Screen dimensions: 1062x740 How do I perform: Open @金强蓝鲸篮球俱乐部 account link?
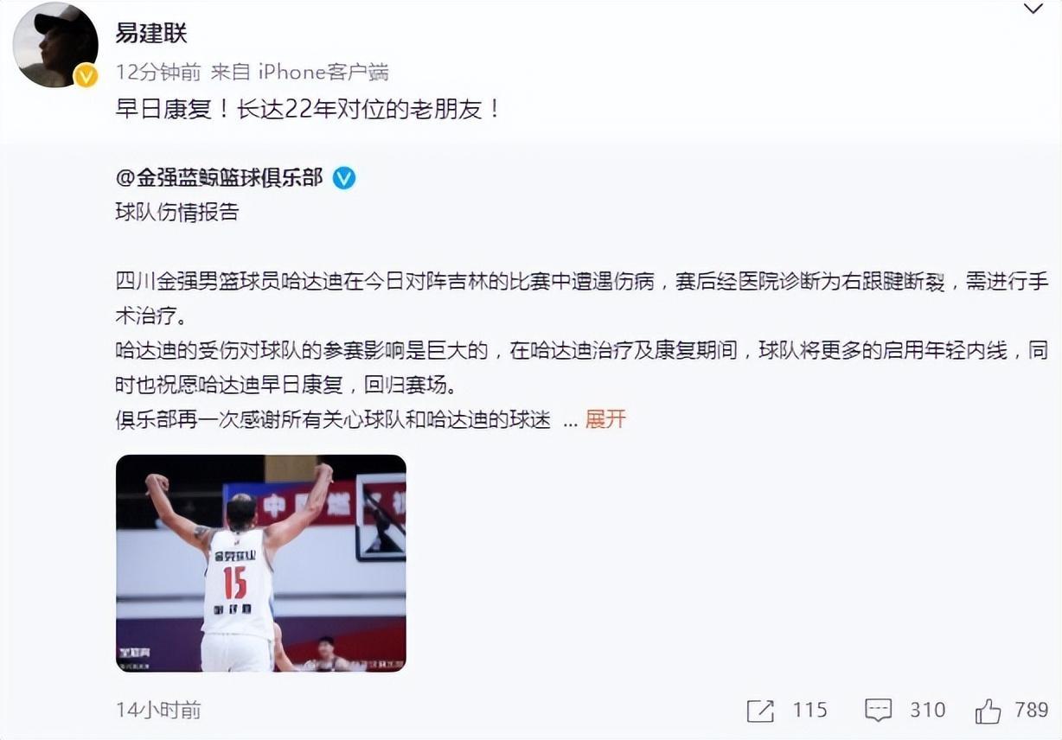(220, 178)
